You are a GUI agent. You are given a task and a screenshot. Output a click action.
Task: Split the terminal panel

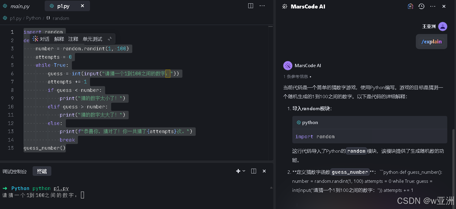[254, 171]
